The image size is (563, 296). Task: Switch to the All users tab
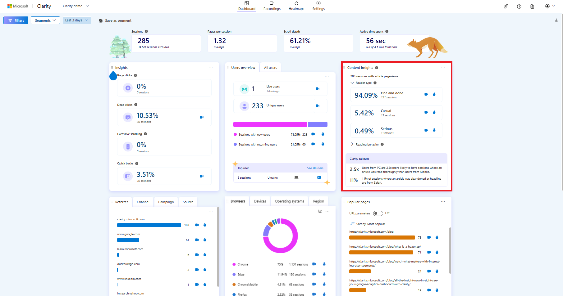coord(270,67)
